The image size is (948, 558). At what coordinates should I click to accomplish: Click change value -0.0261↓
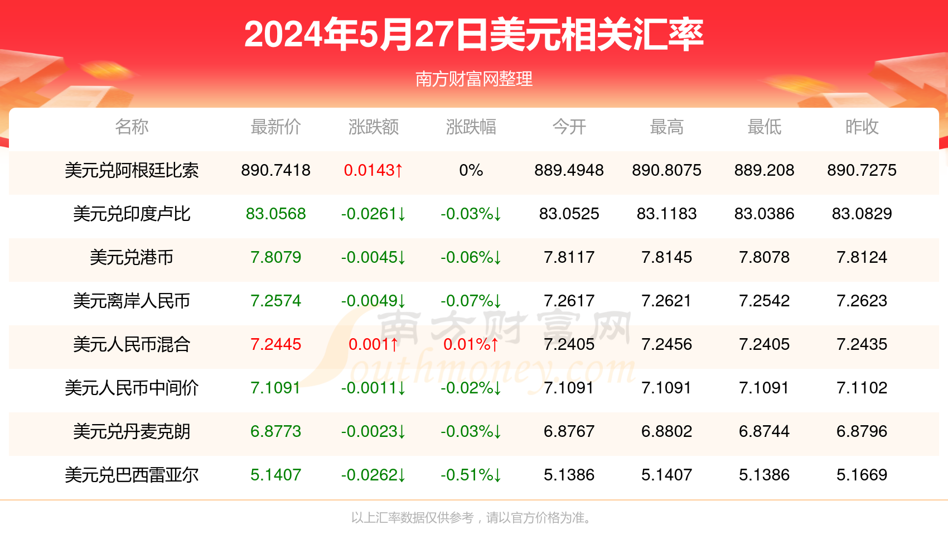point(374,214)
